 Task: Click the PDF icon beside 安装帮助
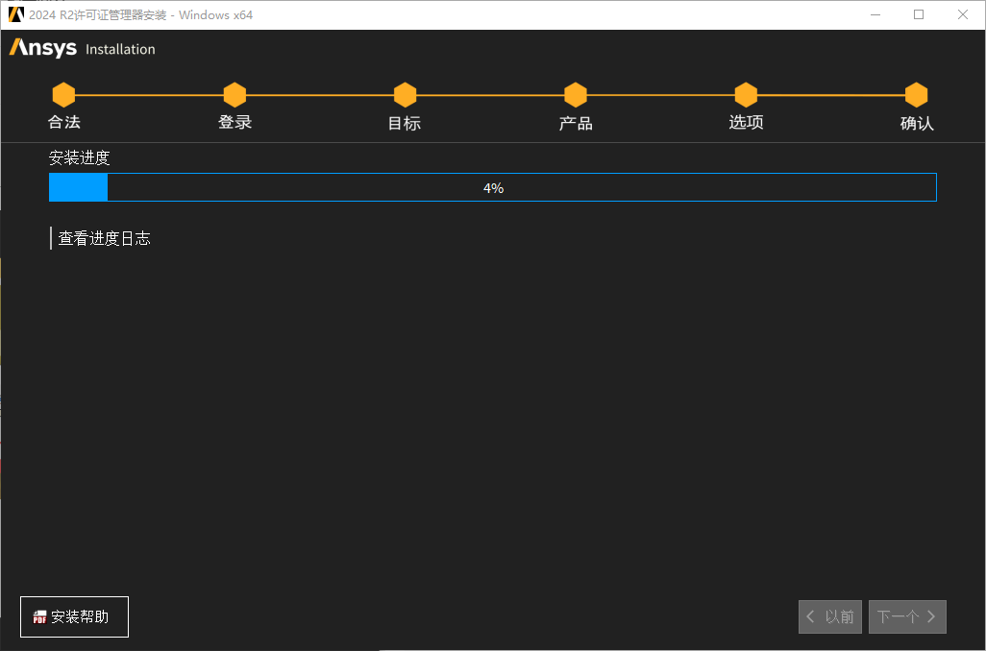click(x=40, y=617)
